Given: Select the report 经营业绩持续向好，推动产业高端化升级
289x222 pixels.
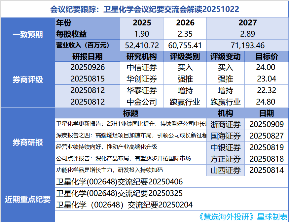Looking at the screenshot, I should tap(131, 147).
